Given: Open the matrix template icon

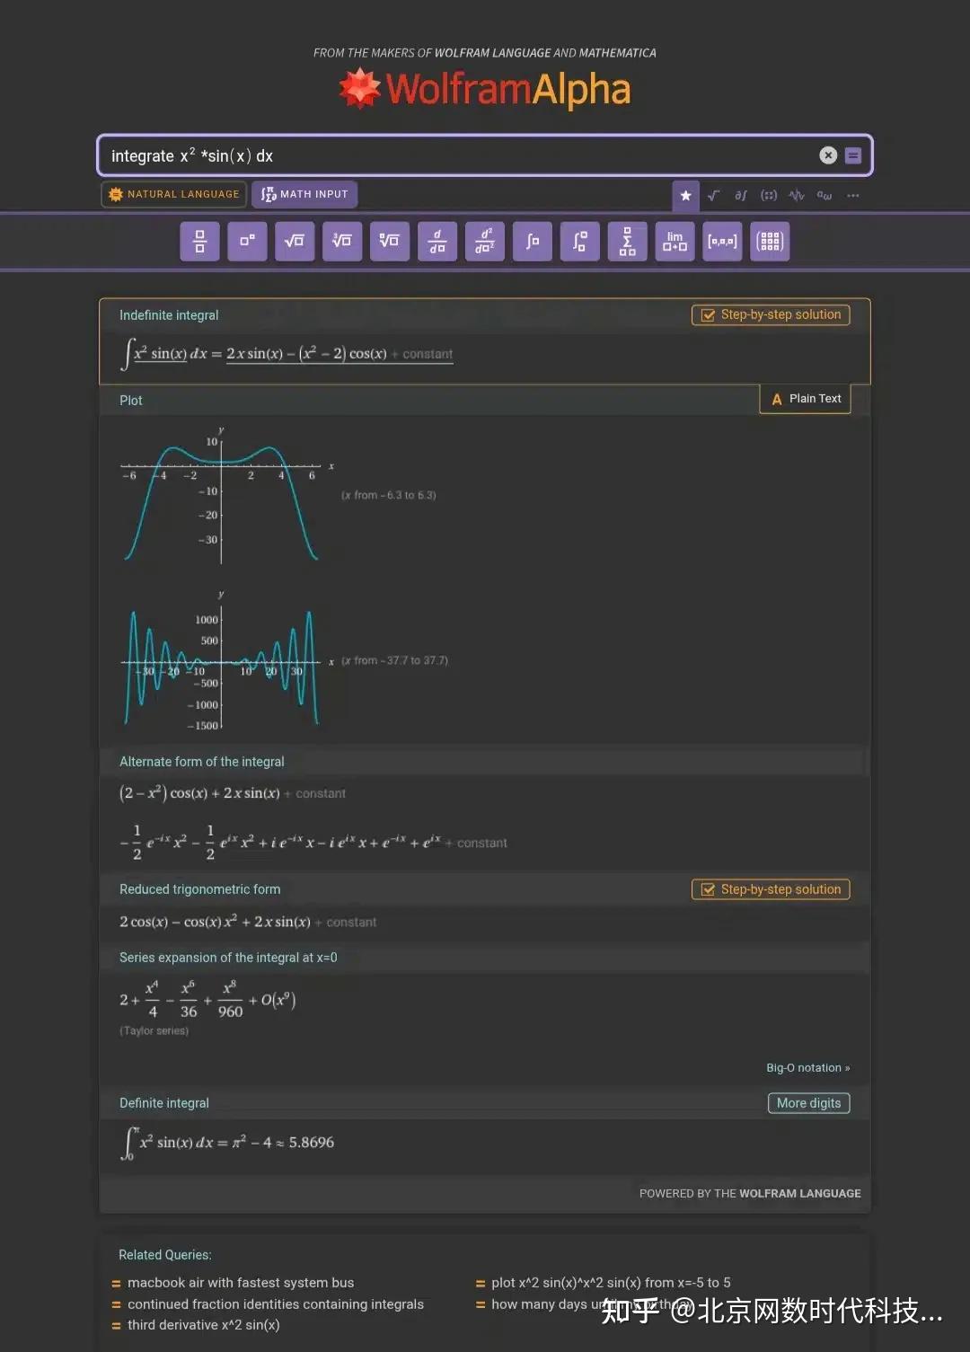Looking at the screenshot, I should [770, 241].
